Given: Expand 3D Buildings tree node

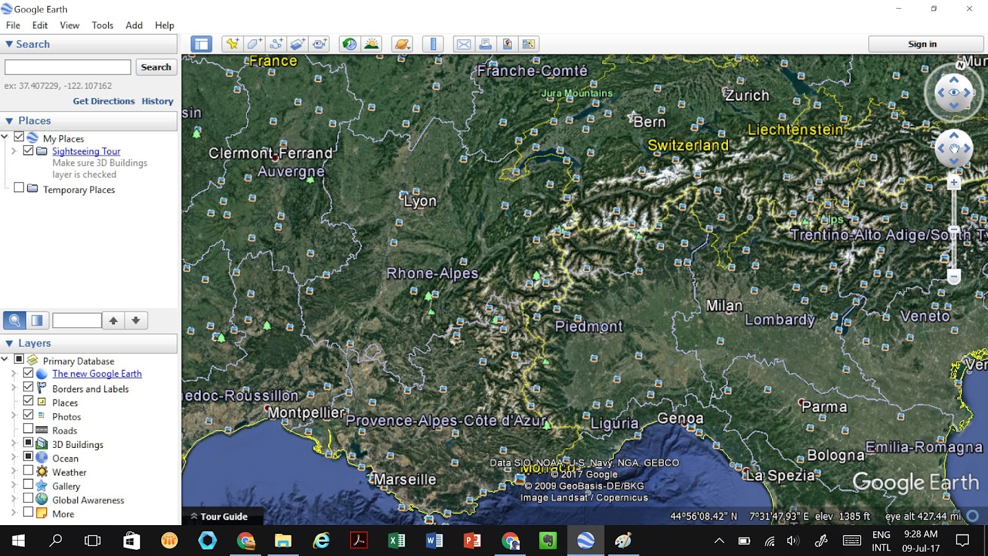Looking at the screenshot, I should [x=14, y=443].
